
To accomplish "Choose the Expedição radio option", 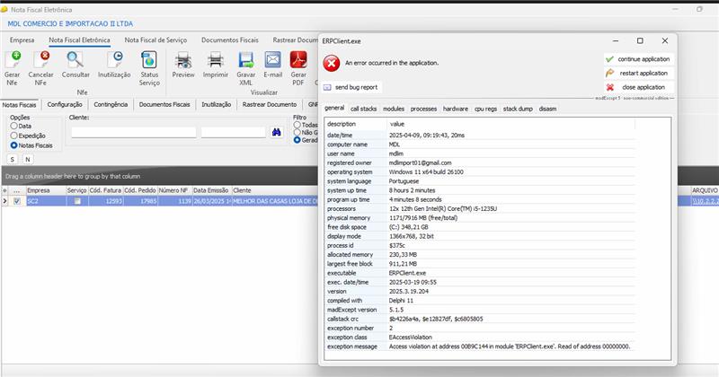I will (x=13, y=136).
